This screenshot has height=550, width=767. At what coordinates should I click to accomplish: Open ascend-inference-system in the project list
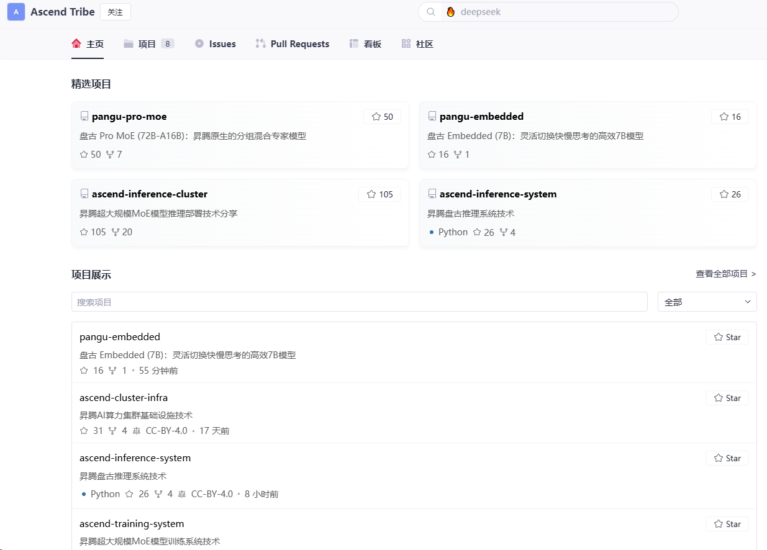tap(135, 458)
